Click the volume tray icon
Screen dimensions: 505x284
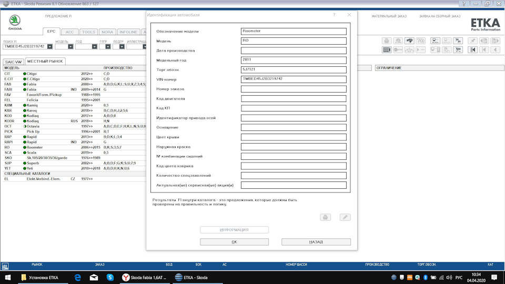pos(449,277)
